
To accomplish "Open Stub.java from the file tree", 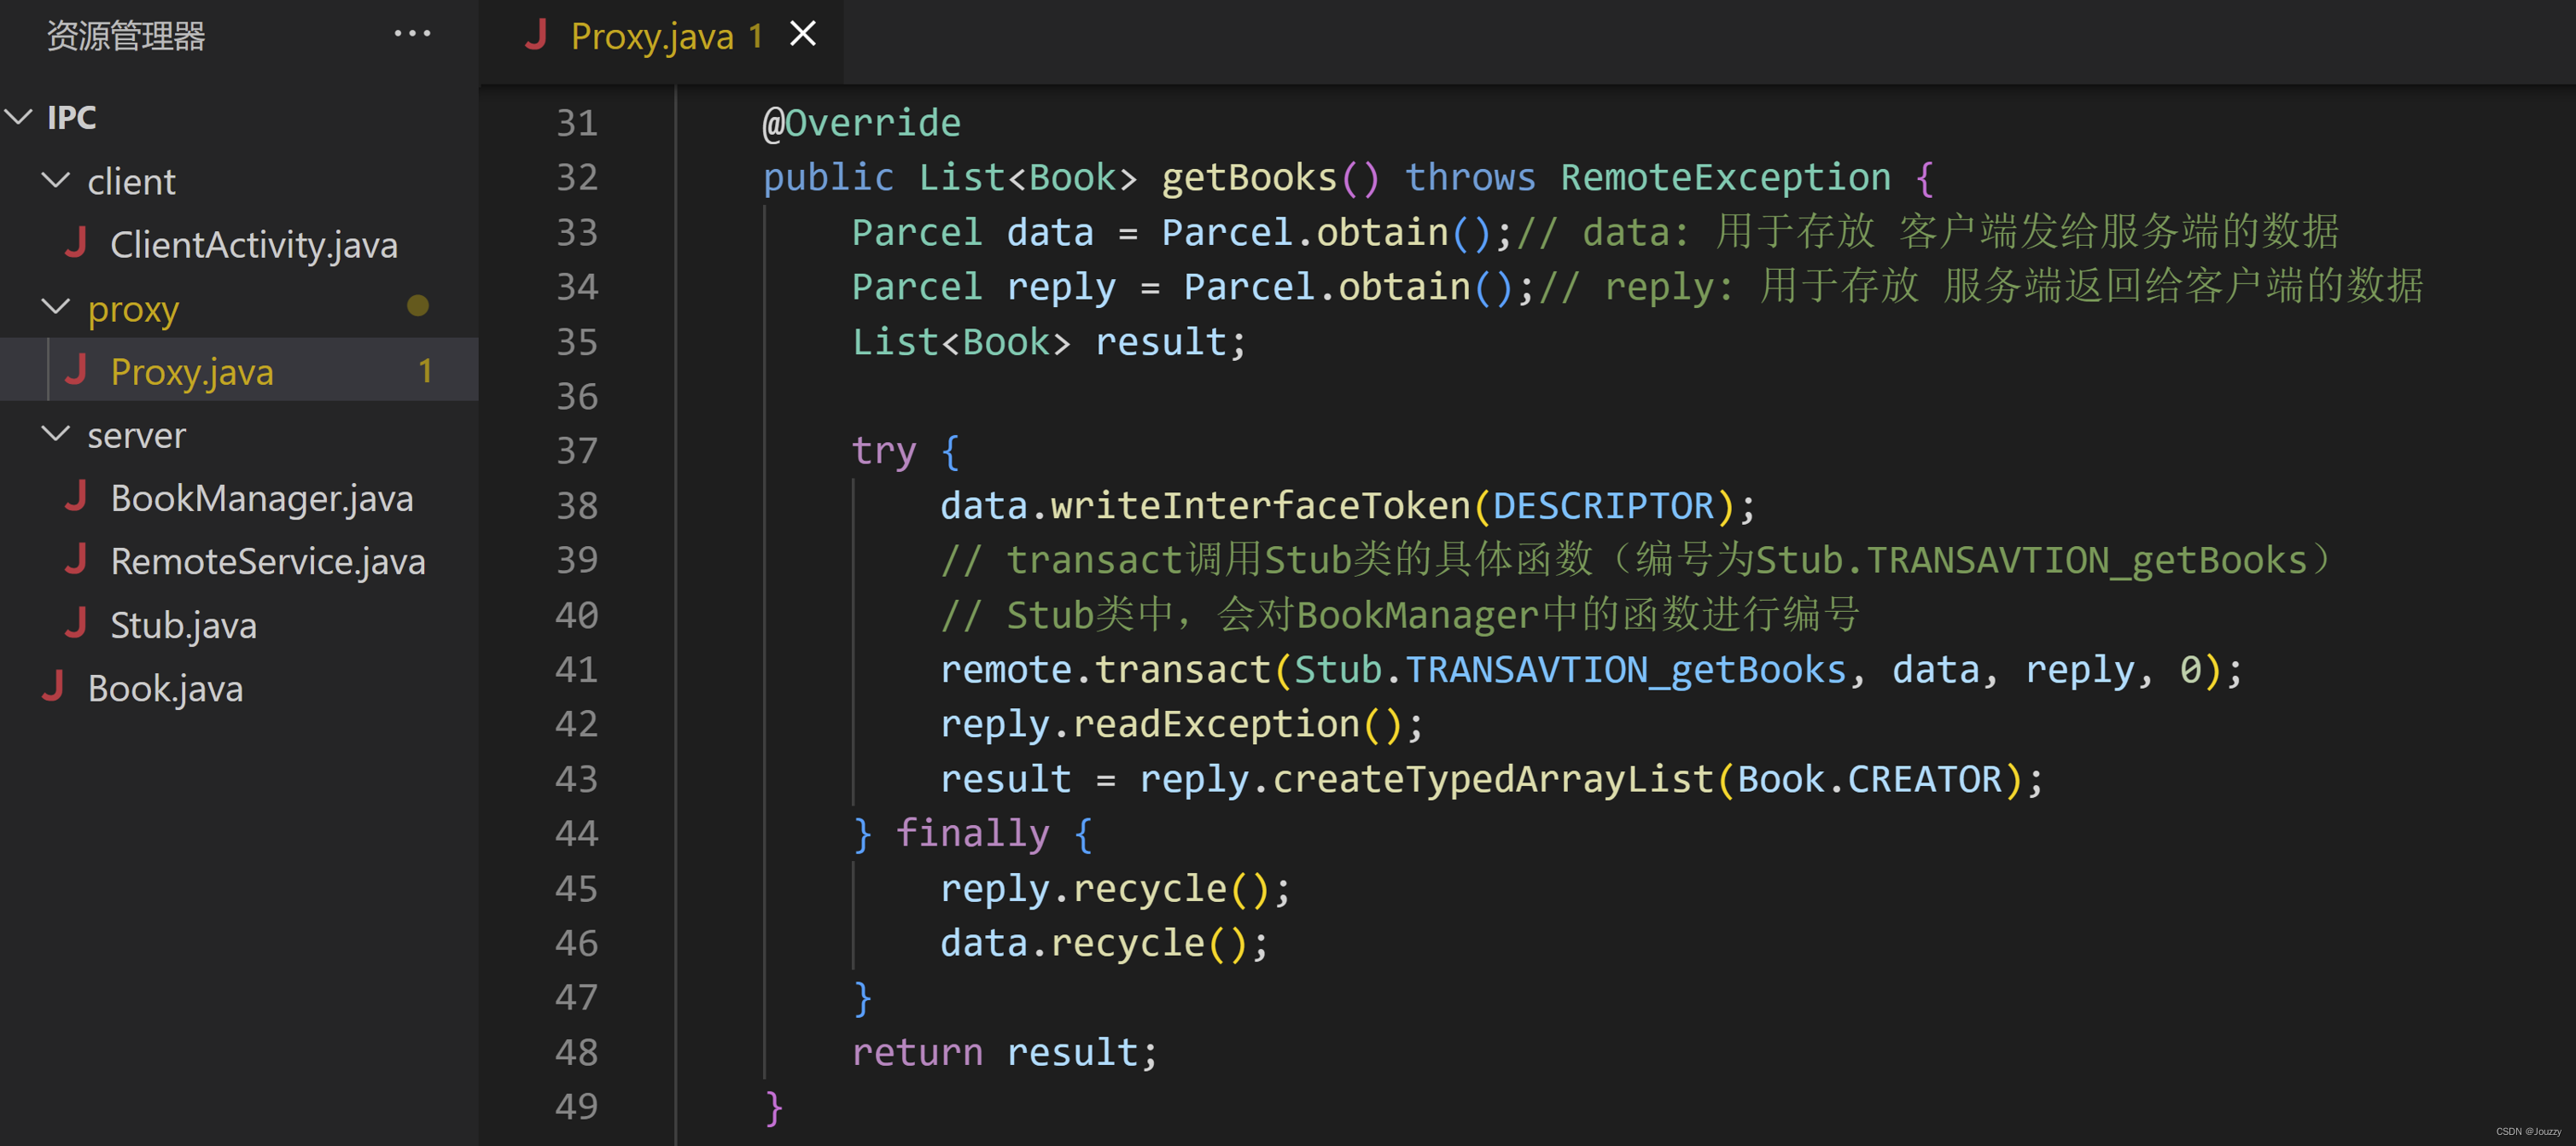I will pyautogui.click(x=183, y=625).
